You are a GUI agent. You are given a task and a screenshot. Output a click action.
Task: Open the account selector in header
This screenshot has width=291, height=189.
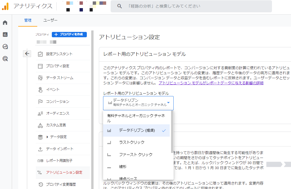pyautogui.click(x=86, y=6)
